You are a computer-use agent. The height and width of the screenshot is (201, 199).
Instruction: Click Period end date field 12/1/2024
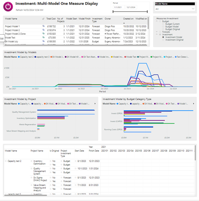pos(131,7)
